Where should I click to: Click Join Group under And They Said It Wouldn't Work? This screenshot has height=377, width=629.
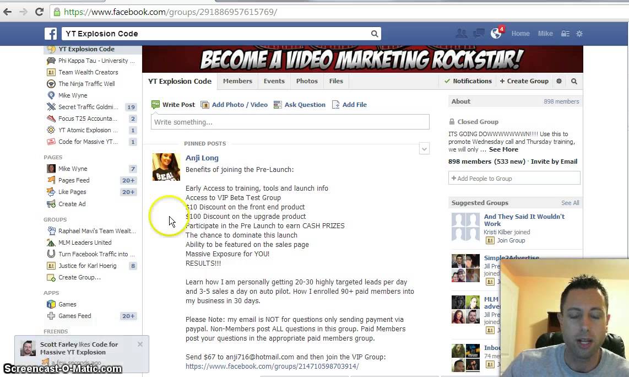tap(511, 240)
